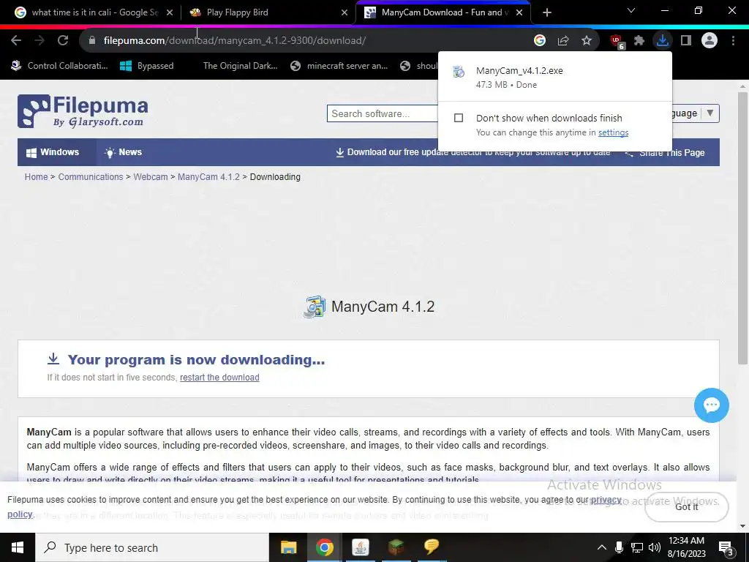749x562 pixels.
Task: Toggle the downloads toolbar icon
Action: pyautogui.click(x=663, y=41)
